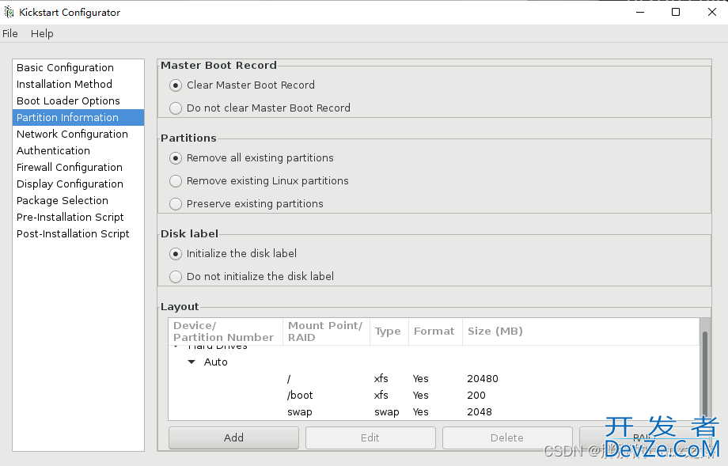This screenshot has width=728, height=466.
Task: Open Network Configuration section
Action: tap(78, 134)
